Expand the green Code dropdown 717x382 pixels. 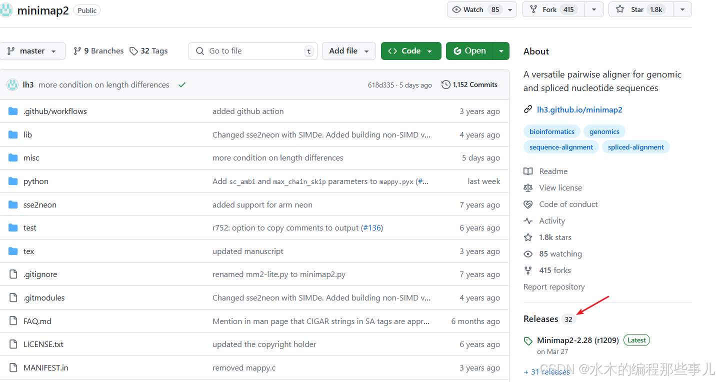click(411, 51)
